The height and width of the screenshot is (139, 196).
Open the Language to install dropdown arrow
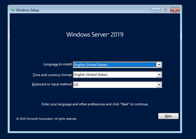[159, 65]
